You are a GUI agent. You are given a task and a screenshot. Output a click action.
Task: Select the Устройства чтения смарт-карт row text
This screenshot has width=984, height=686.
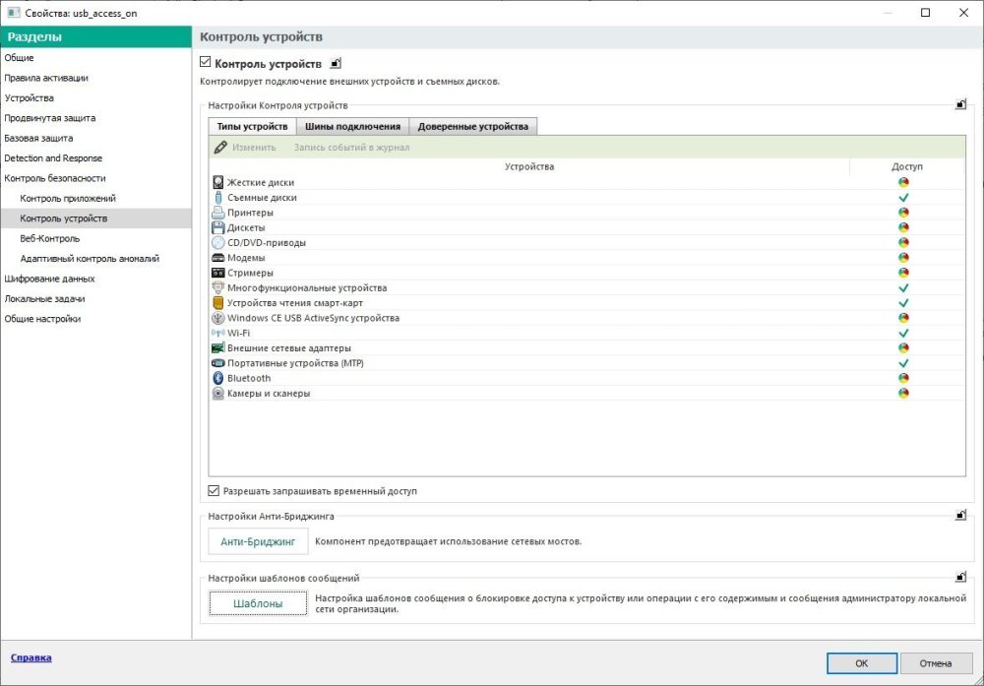[295, 302]
